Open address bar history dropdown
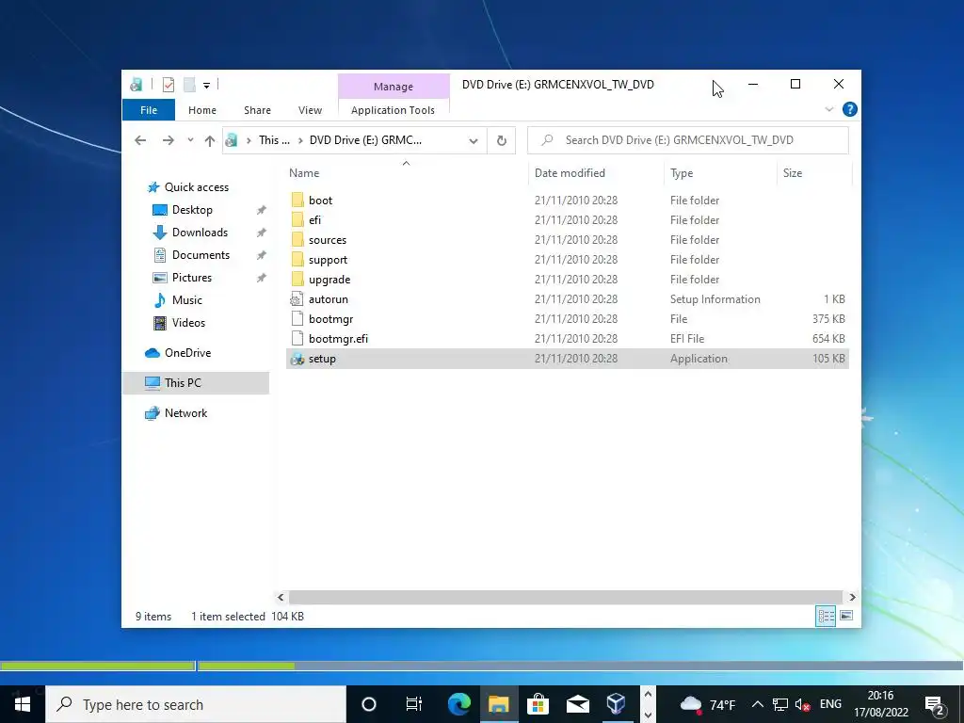The height and width of the screenshot is (723, 964). pos(474,141)
